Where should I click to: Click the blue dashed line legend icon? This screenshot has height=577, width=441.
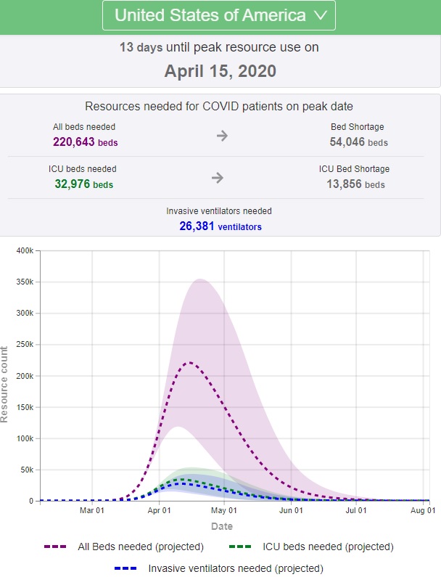[128, 568]
